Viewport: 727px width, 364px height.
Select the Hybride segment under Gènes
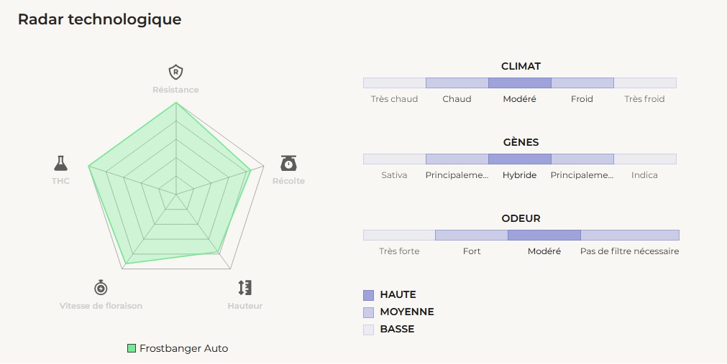tap(520, 159)
